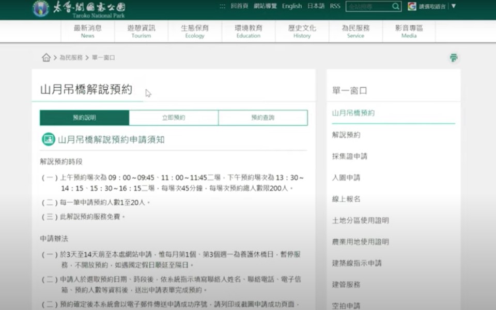This screenshot has width=496, height=310.
Task: Click 單一窗口 in the breadcrumb
Action: pos(103,57)
